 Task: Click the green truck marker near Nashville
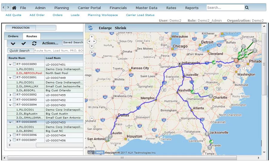click(x=193, y=92)
